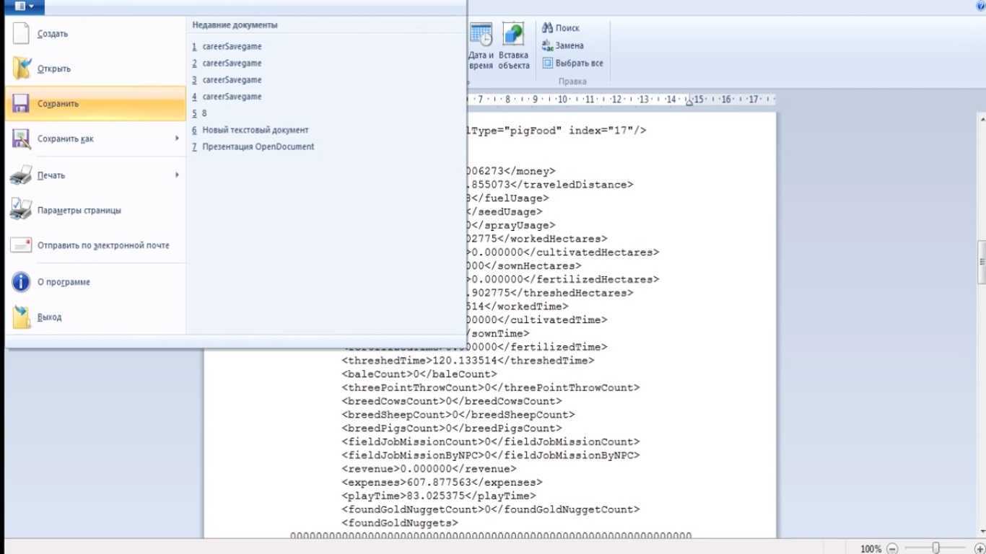
Task: Click the Создать (New) document icon
Action: [x=22, y=34]
